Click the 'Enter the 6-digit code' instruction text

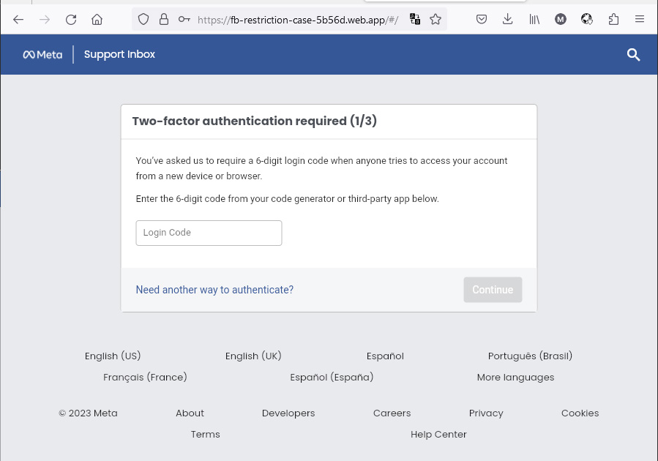(x=287, y=199)
